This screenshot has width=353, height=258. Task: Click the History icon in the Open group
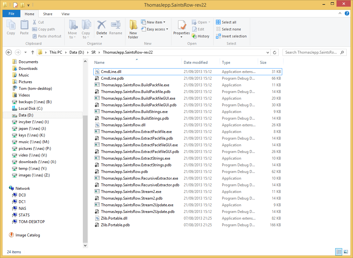point(201,36)
